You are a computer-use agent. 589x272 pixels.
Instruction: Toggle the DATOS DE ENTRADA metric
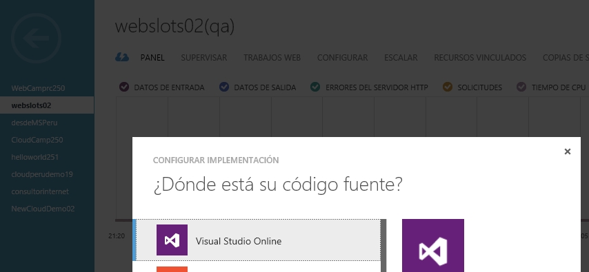coord(124,87)
